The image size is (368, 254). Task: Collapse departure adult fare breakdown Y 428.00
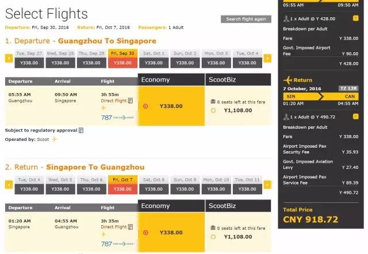[356, 18]
